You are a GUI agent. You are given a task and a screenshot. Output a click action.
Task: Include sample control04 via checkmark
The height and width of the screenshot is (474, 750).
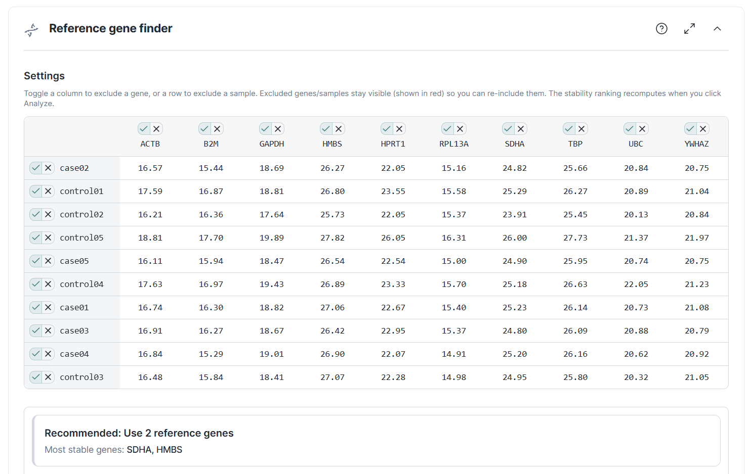pyautogui.click(x=36, y=284)
